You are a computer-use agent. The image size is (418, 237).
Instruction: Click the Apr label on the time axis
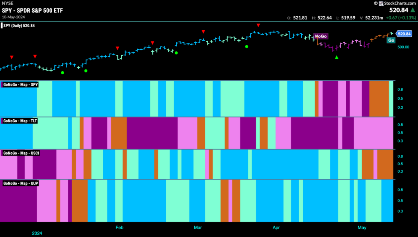[x=276, y=228]
